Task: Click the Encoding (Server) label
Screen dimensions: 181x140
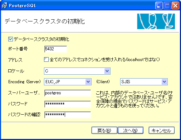Action: point(24,82)
